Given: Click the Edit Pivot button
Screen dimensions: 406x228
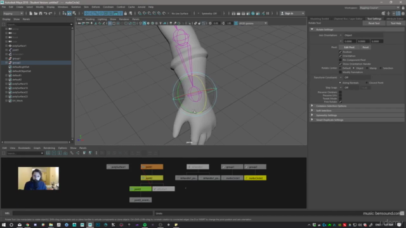Looking at the screenshot, I should pos(349,47).
